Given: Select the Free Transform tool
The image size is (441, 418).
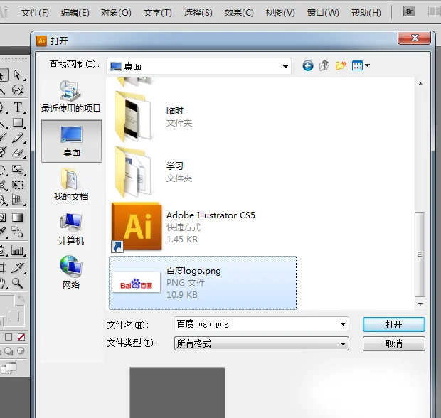Looking at the screenshot, I should coord(18,185).
